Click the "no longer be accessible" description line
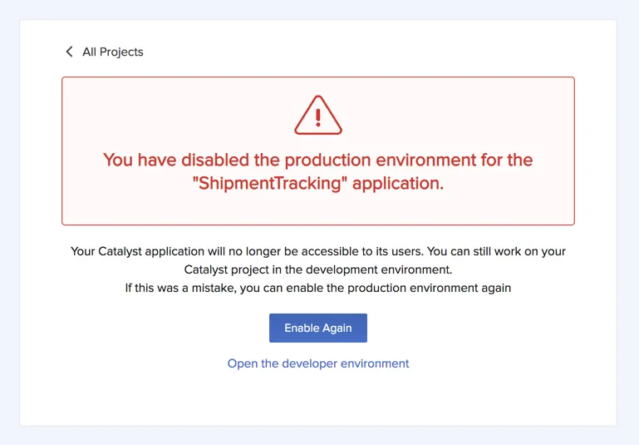This screenshot has width=639, height=445. 318,251
